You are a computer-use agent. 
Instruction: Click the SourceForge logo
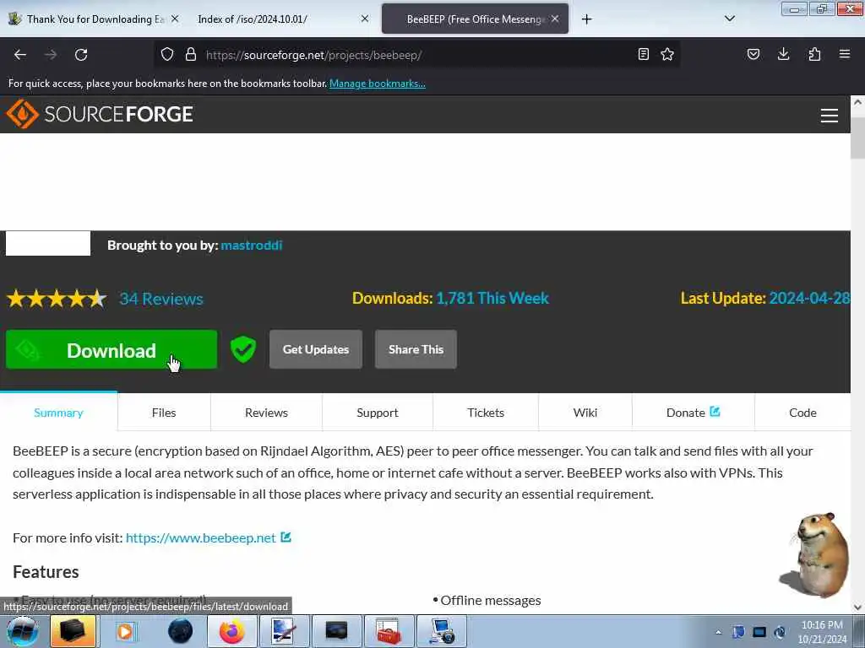tap(100, 114)
